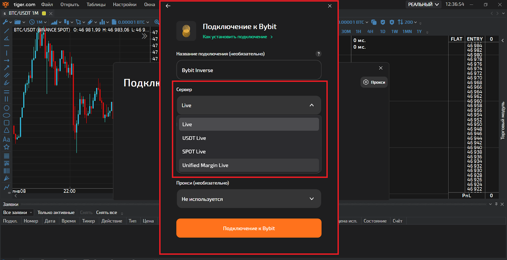Click the 'Торговый модуль' vertical side label
The height and width of the screenshot is (260, 507).
(503, 120)
